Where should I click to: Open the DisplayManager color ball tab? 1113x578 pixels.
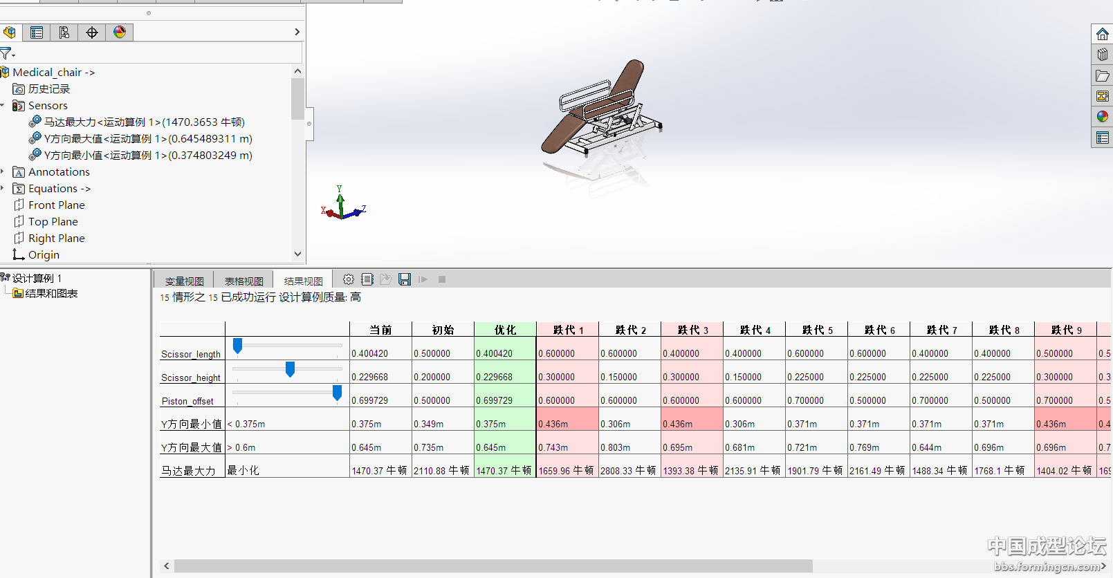point(120,32)
